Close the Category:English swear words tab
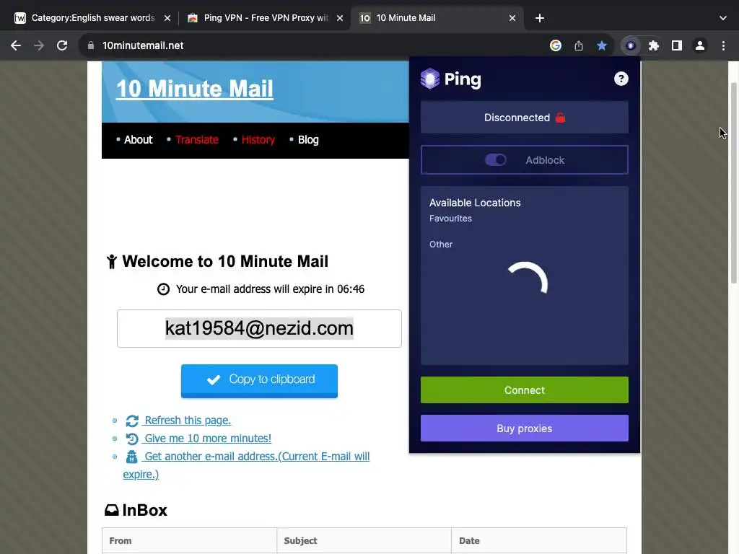The image size is (739, 554). (167, 18)
